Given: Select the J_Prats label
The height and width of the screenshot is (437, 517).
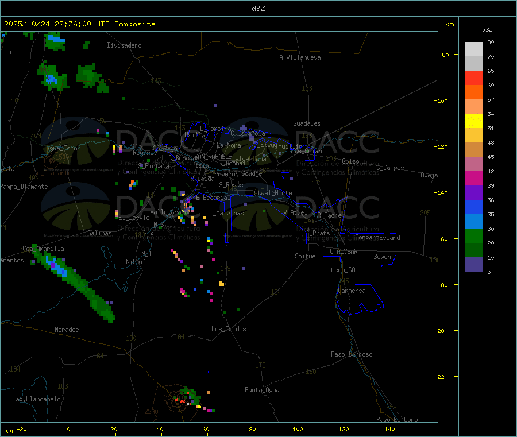Looking at the screenshot, I should [x=318, y=233].
